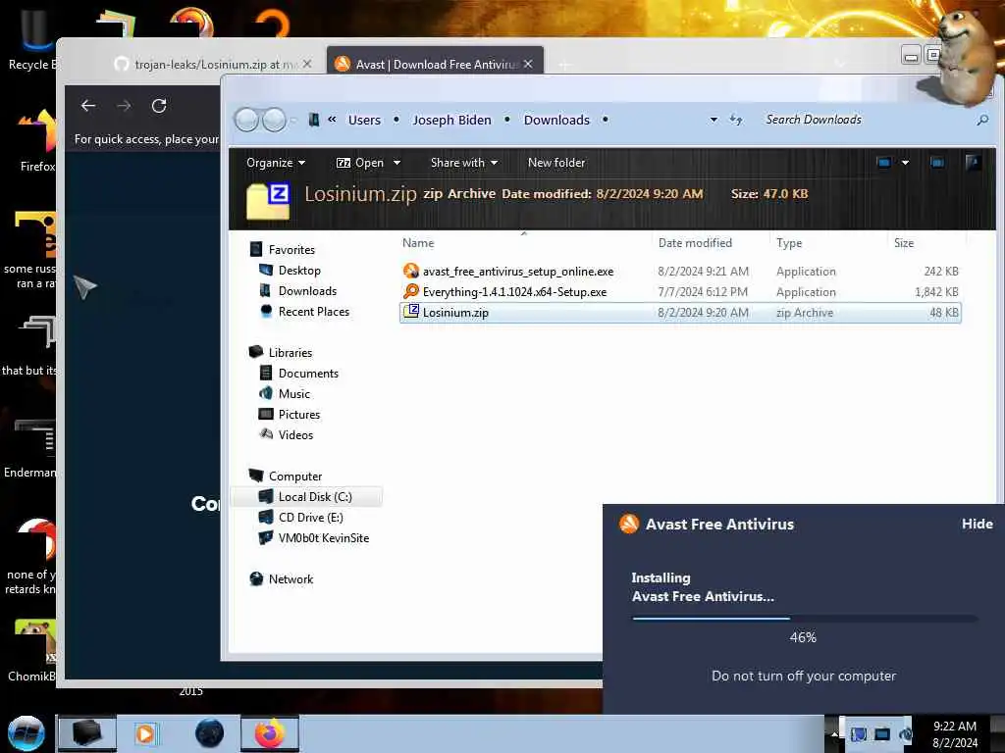The image size is (1005, 753).
Task: Expand Open button dropdown arrow
Action: pyautogui.click(x=397, y=163)
